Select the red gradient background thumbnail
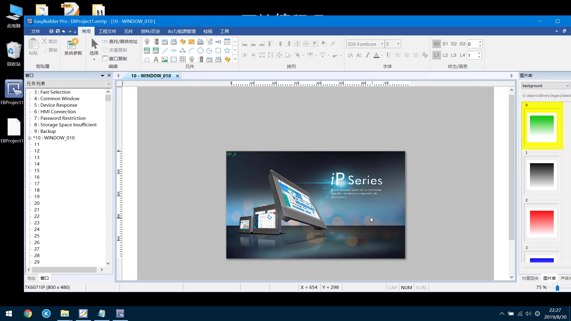571x321 pixels. point(542,222)
